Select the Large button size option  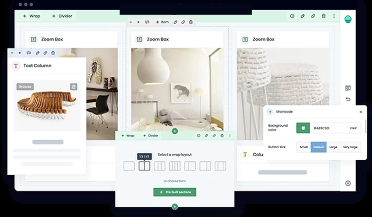[x=333, y=147]
